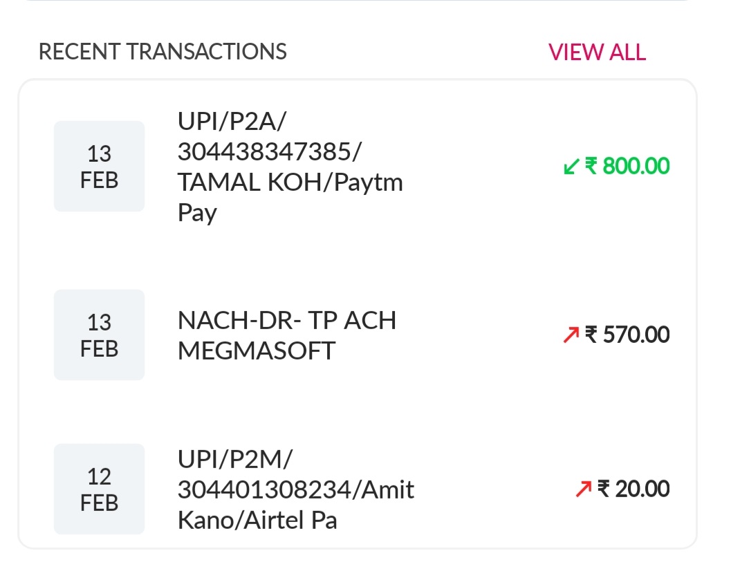Open the 13 FEB date badge for TAMAL KOH
The image size is (731, 569).
click(99, 167)
